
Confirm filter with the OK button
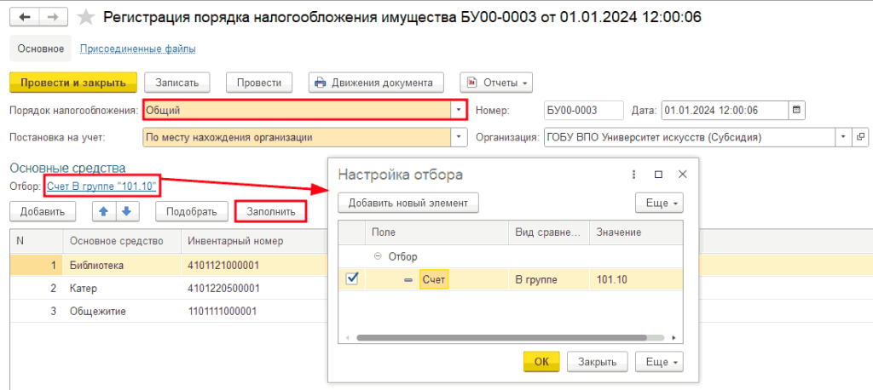click(541, 362)
